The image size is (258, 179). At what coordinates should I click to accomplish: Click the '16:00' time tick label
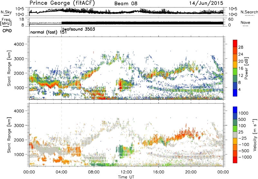click(158, 172)
